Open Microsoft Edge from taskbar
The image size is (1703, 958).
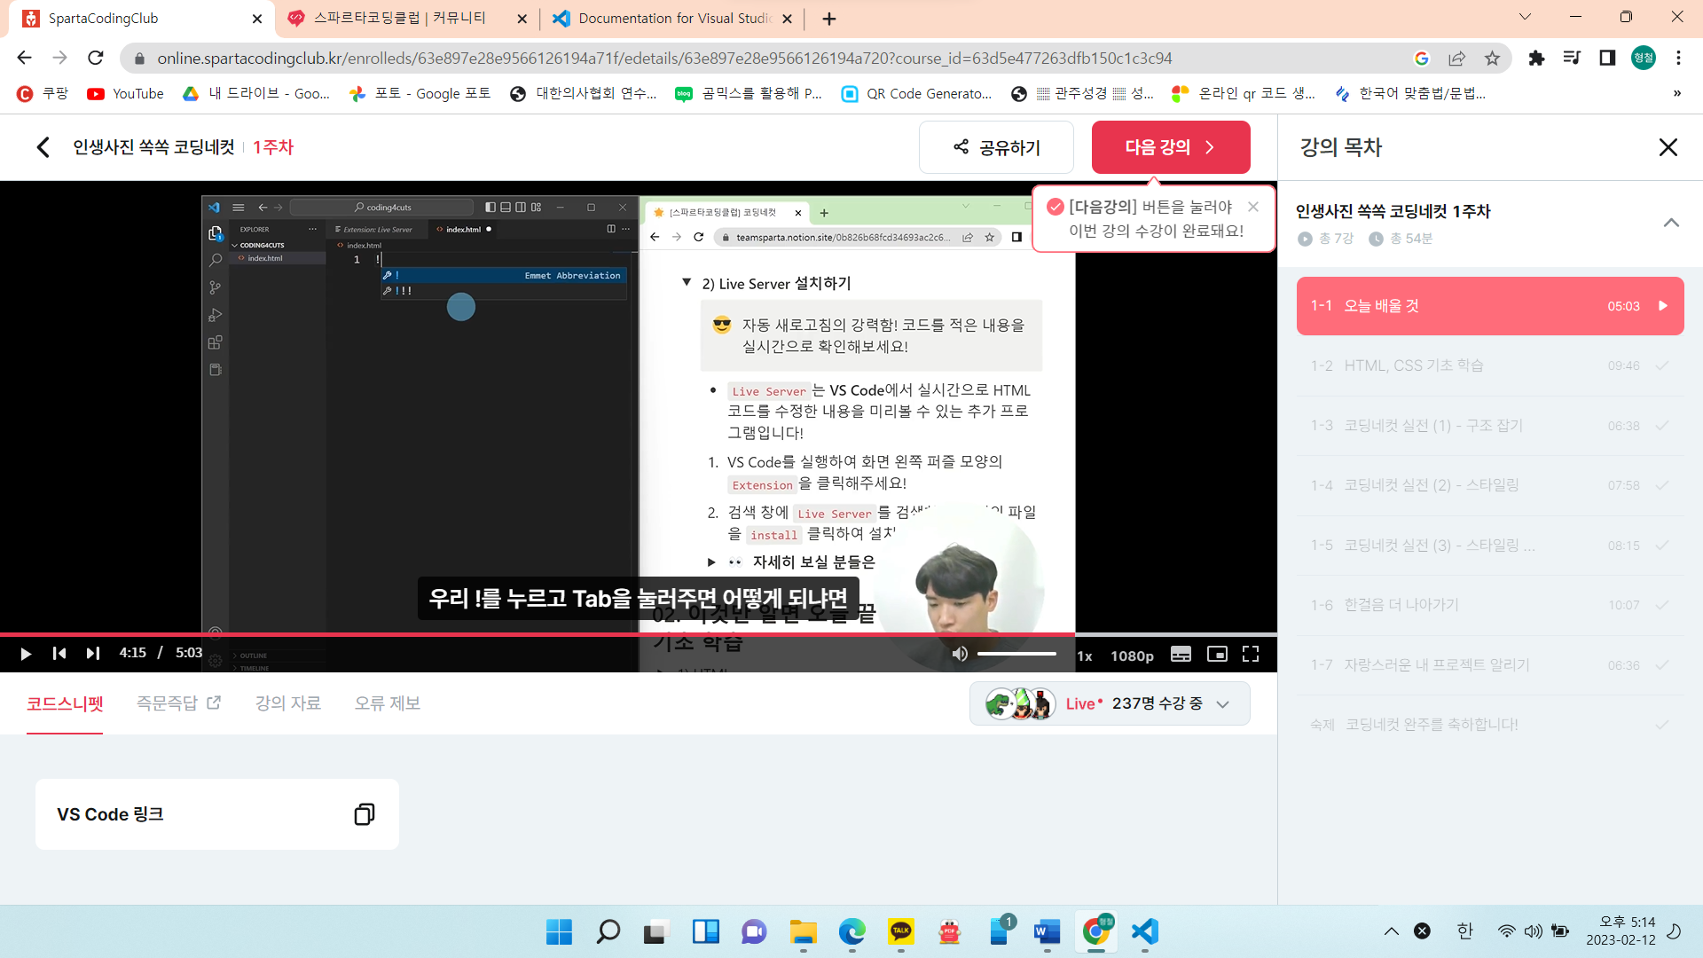[851, 931]
